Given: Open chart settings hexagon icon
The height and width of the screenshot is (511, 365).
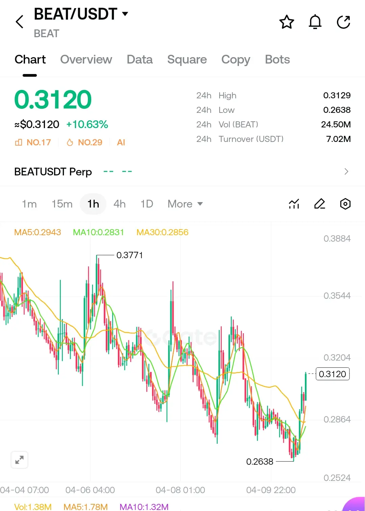Looking at the screenshot, I should (x=345, y=204).
